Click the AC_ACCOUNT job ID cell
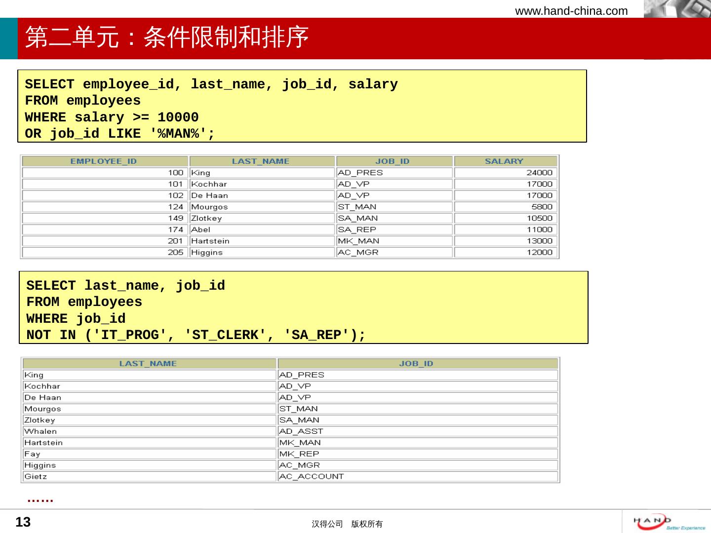 point(417,477)
